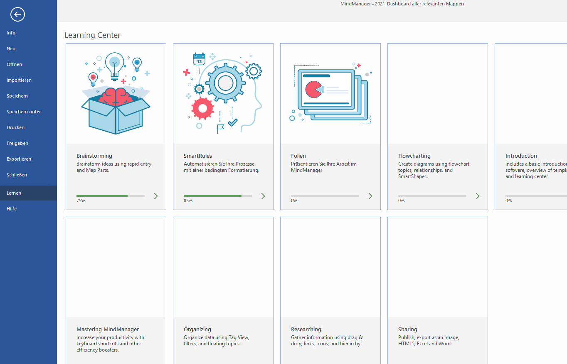This screenshot has height=364, width=567.
Task: Click the Brainstorming box illustration
Action: [x=116, y=93]
